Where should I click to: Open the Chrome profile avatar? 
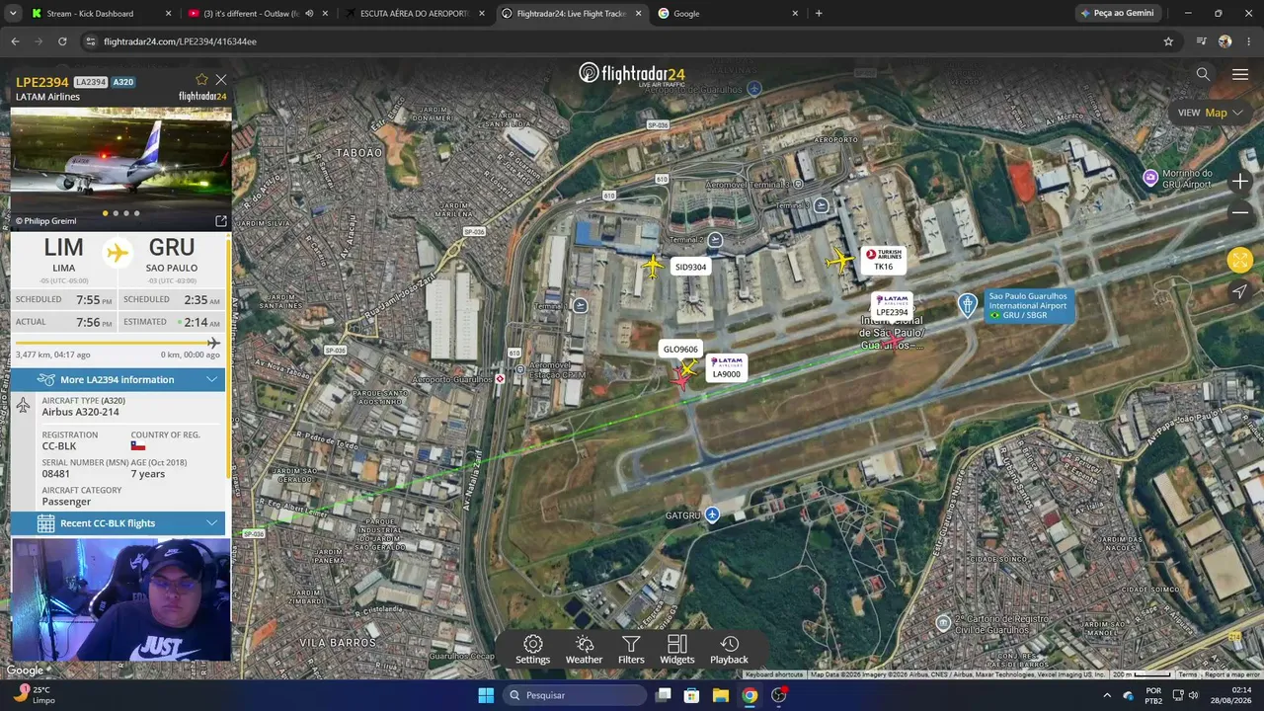1225,41
